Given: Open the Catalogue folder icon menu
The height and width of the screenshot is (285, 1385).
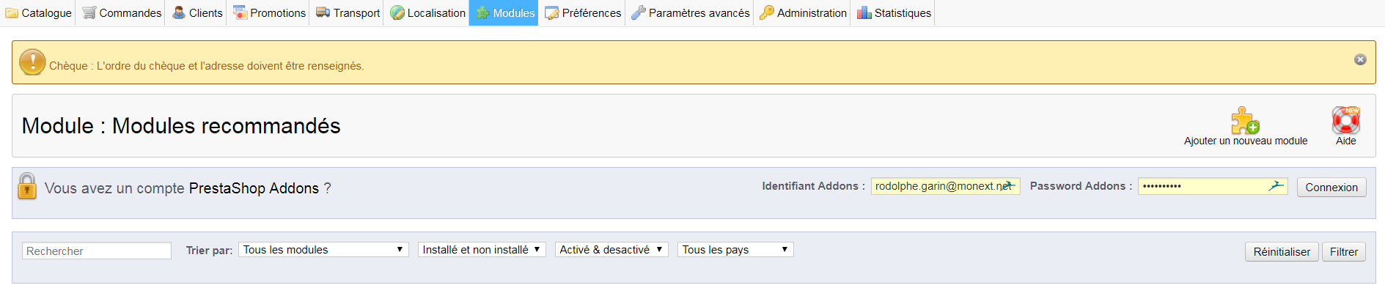Looking at the screenshot, I should coord(12,13).
